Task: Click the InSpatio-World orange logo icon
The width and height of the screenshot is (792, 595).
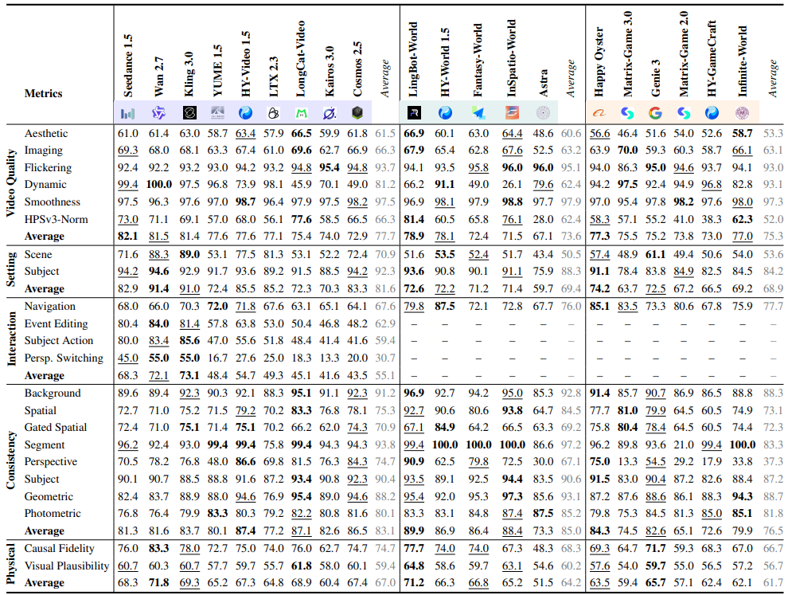Action: (512, 113)
